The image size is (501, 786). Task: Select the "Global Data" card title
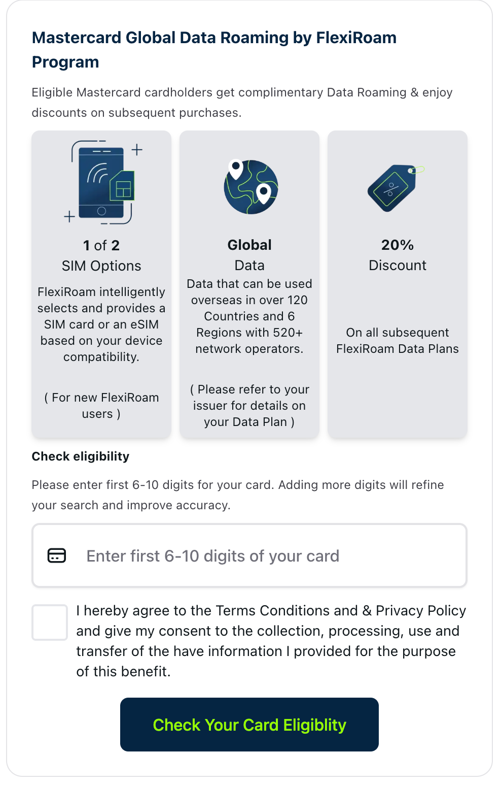click(249, 255)
